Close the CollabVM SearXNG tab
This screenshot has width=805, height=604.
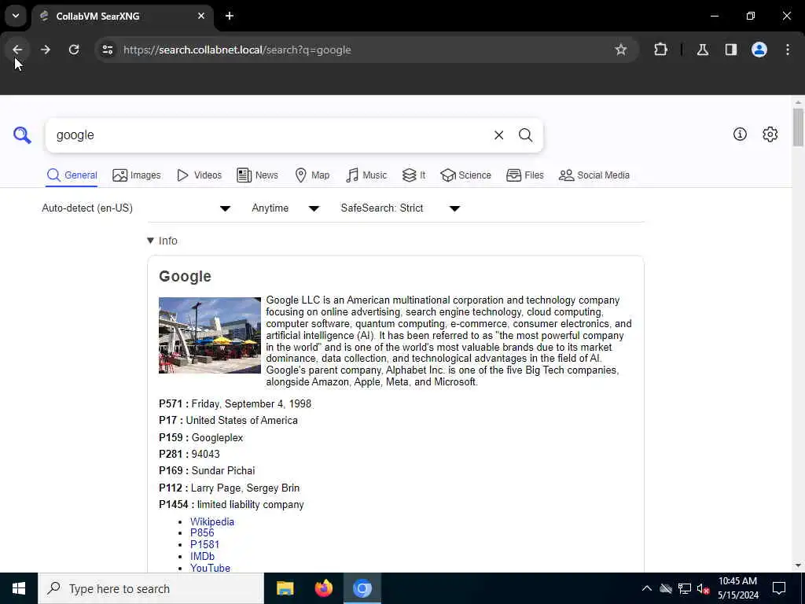pyautogui.click(x=201, y=16)
